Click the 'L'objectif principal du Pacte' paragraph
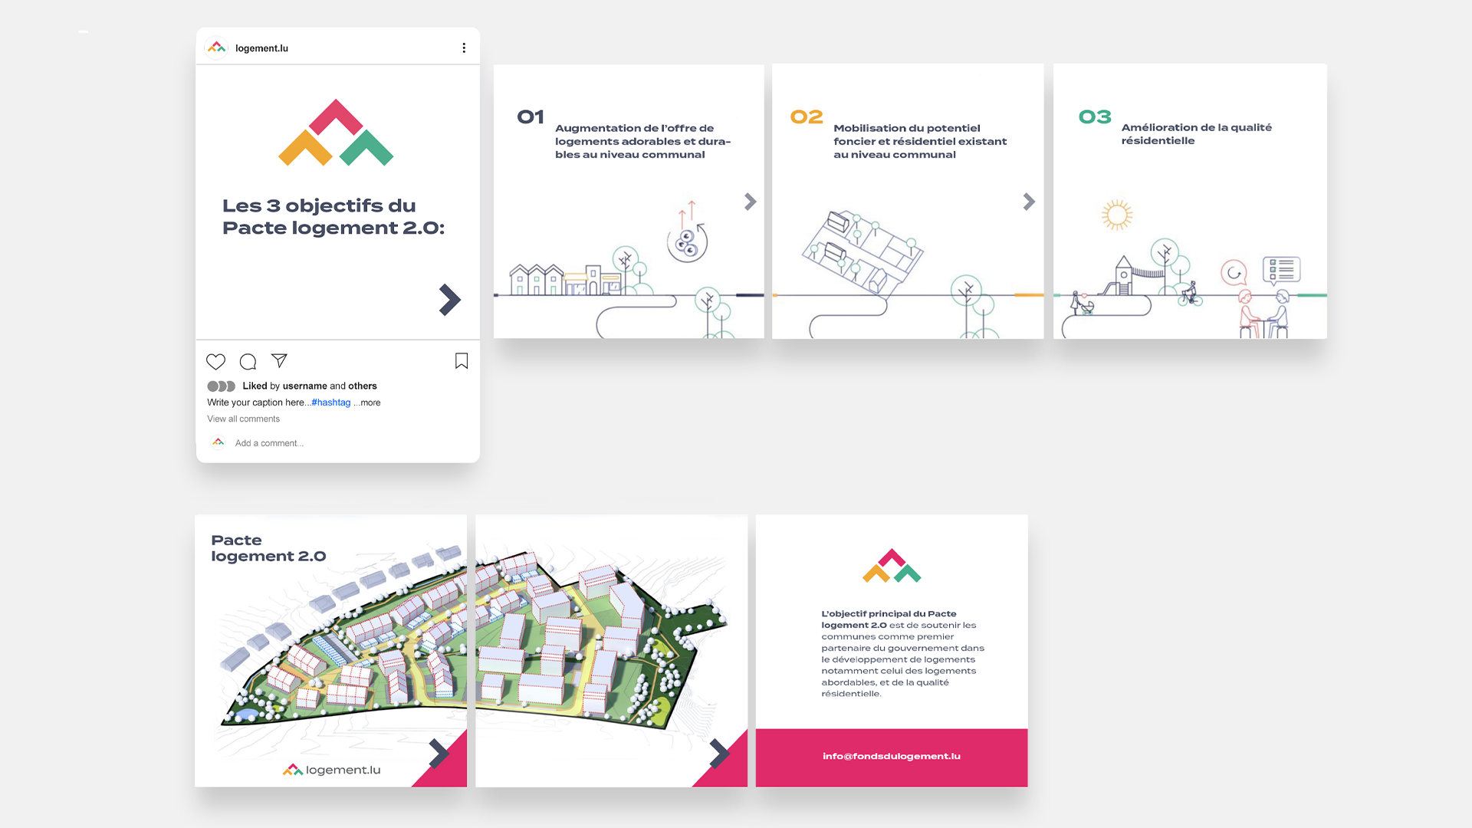Viewport: 1472px width, 828px height. pyautogui.click(x=902, y=654)
